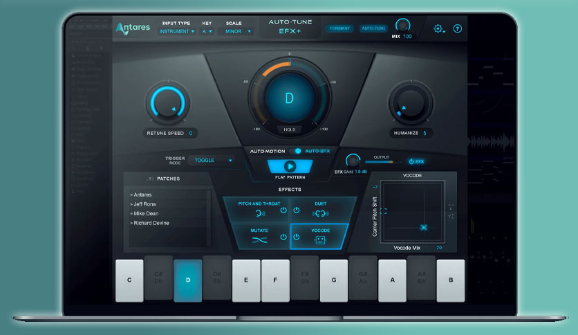The width and height of the screenshot is (578, 335).
Task: Toggle the Duet effect power button
Action: [x=297, y=210]
